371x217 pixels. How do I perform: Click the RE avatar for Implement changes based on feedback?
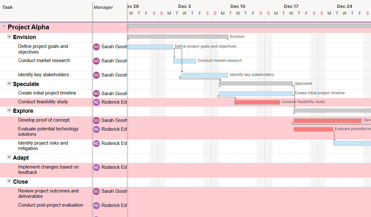(x=96, y=167)
